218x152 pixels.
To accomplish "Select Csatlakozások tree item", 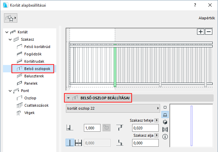I will click(x=36, y=105).
